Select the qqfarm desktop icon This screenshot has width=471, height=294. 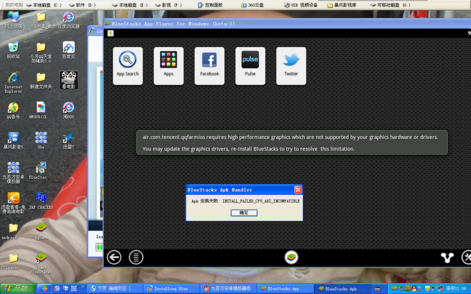pyautogui.click(x=41, y=231)
